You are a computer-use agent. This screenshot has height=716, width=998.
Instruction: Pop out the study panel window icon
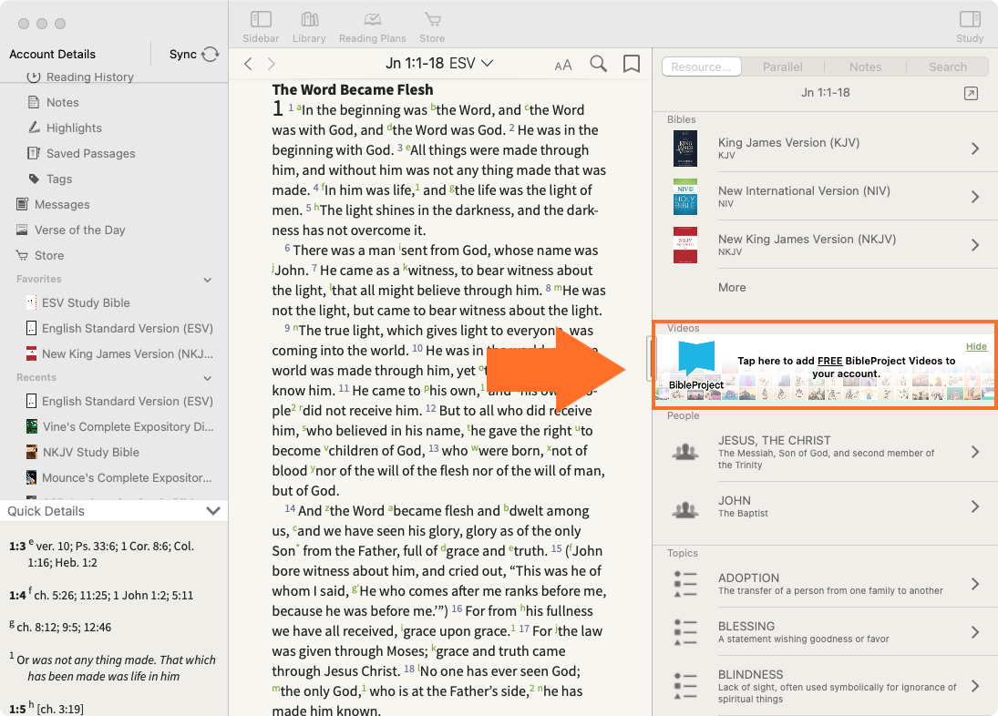971,94
